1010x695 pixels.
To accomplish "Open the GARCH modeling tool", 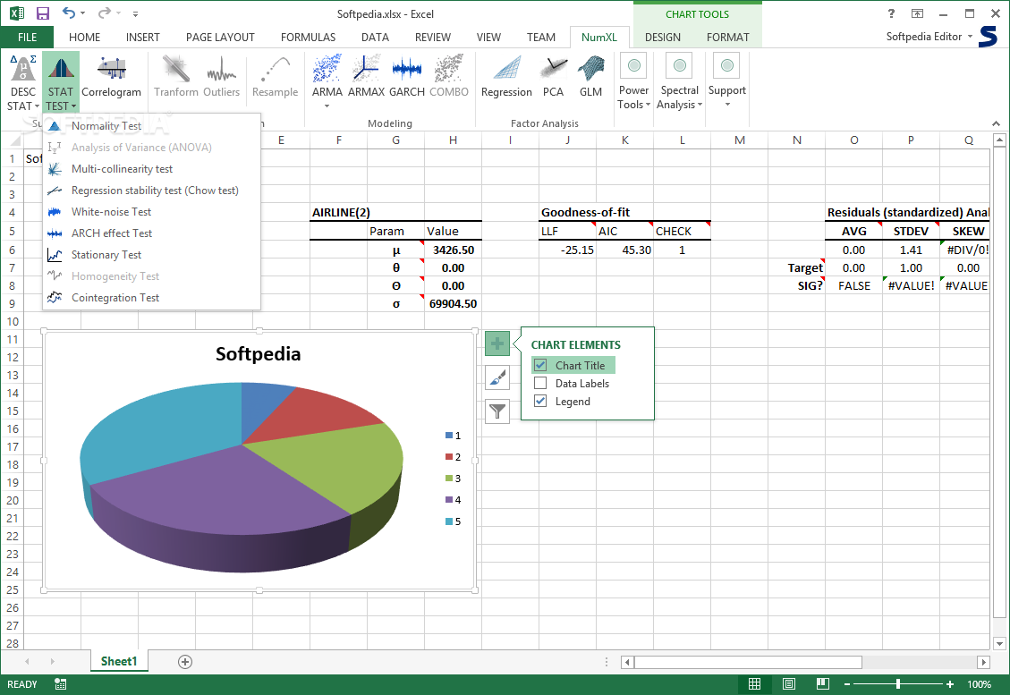I will click(x=406, y=77).
